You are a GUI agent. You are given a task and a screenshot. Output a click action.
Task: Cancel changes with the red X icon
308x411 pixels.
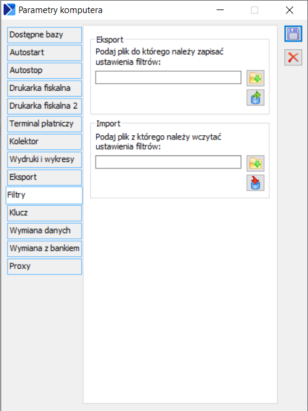pyautogui.click(x=293, y=58)
